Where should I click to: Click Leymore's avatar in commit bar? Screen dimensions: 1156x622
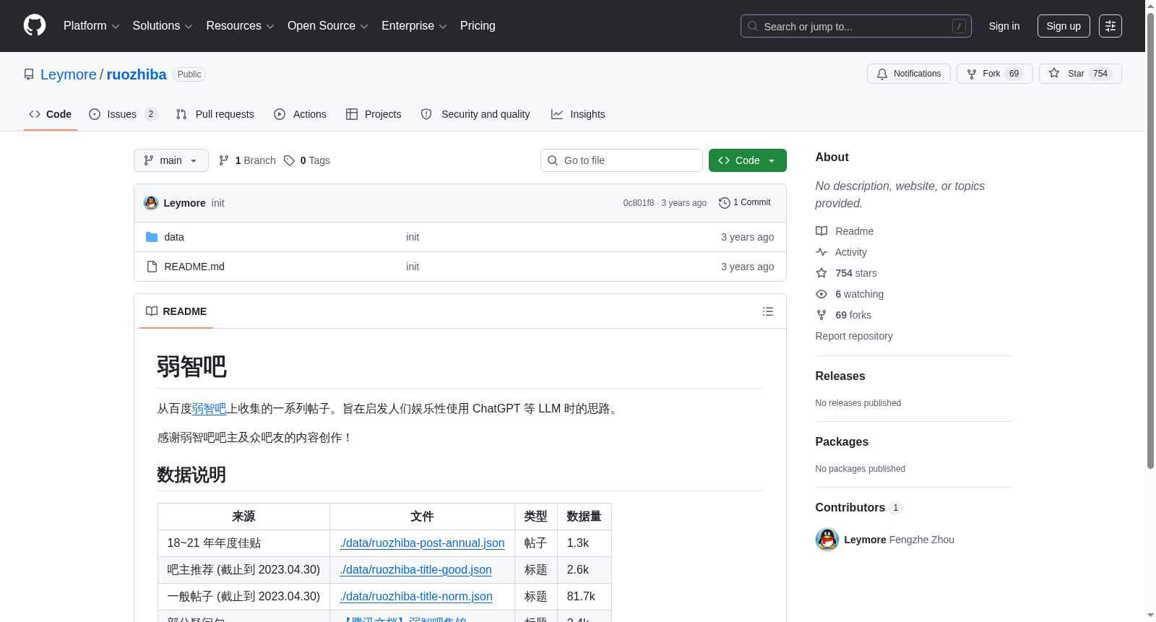(151, 203)
